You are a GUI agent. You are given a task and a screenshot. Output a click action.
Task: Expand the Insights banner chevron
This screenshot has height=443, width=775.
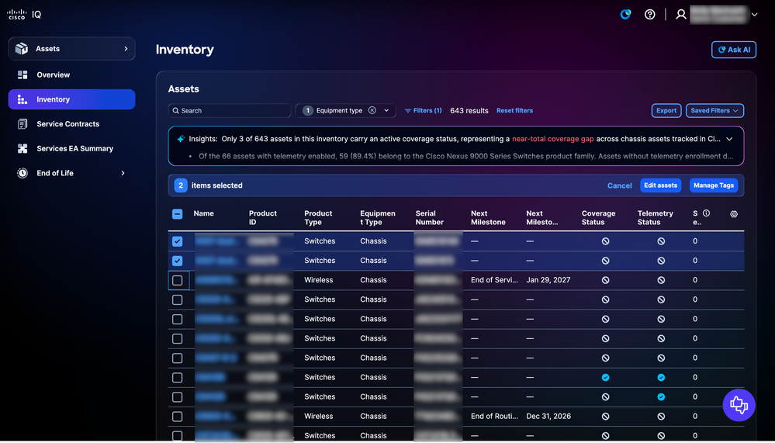729,139
